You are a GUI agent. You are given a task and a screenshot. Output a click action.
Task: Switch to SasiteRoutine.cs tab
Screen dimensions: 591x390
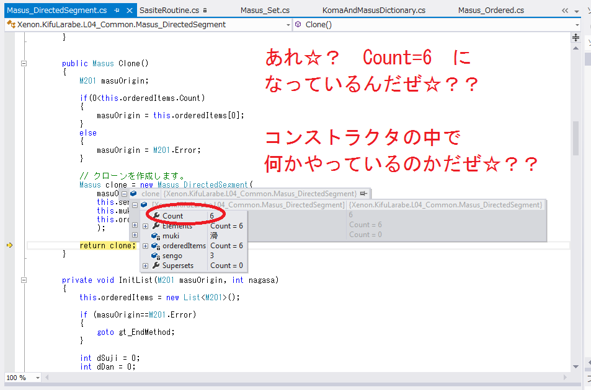[169, 11]
